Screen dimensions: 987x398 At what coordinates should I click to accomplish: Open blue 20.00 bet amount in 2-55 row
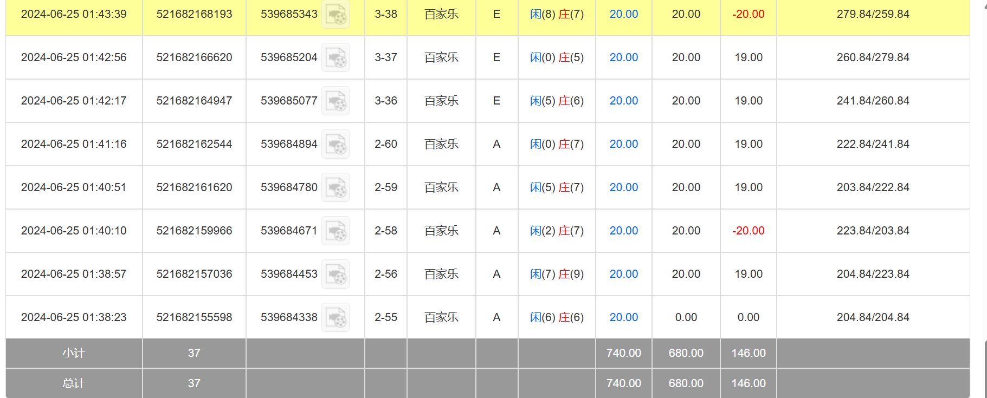[x=623, y=317]
